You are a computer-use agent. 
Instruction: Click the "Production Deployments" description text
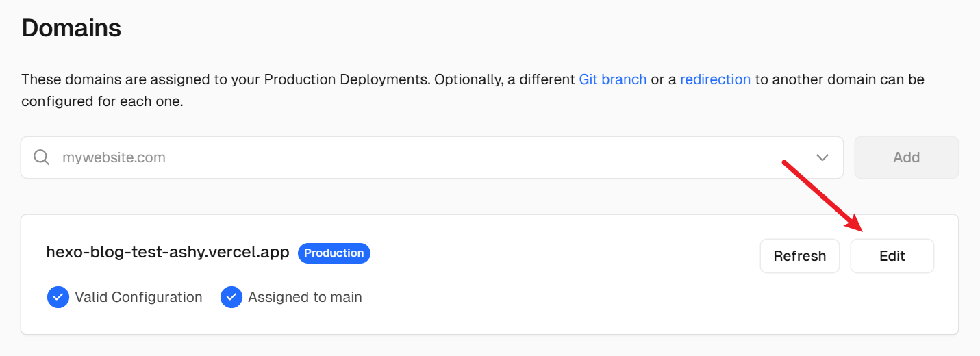point(346,79)
